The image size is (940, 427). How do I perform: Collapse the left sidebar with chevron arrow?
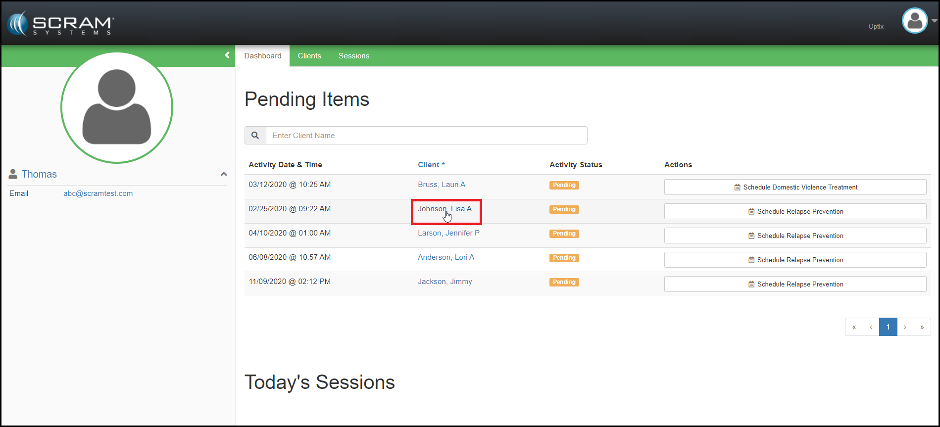point(227,55)
